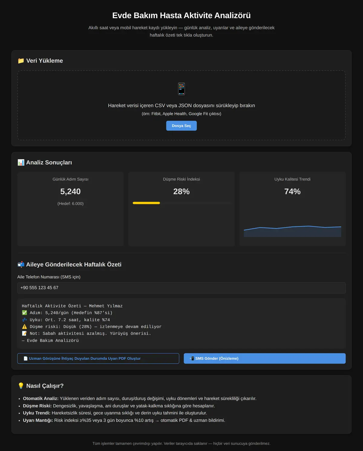The height and width of the screenshot is (451, 363).
Task: Click the "(örn: Fitbit, Apple Health, Google Fit çıktısı)" hint
Action: pyautogui.click(x=181, y=114)
